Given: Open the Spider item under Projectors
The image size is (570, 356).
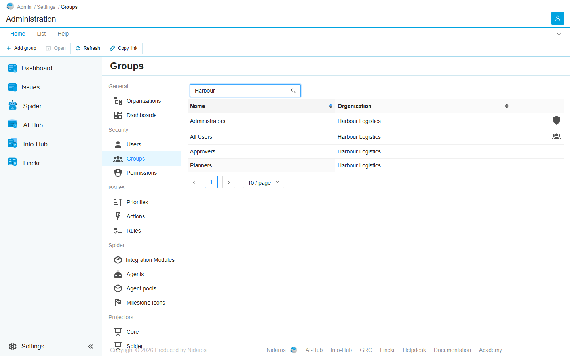Looking at the screenshot, I should (x=134, y=346).
